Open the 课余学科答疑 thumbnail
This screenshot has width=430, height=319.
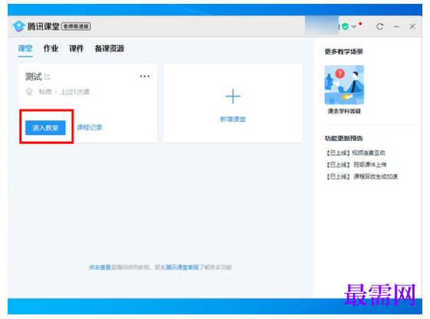[x=344, y=85]
